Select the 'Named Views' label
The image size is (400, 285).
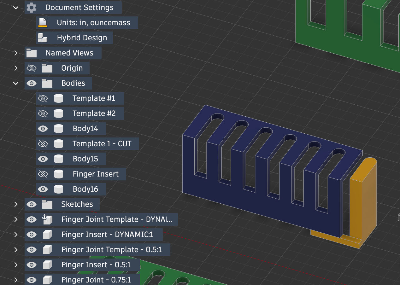69,53
